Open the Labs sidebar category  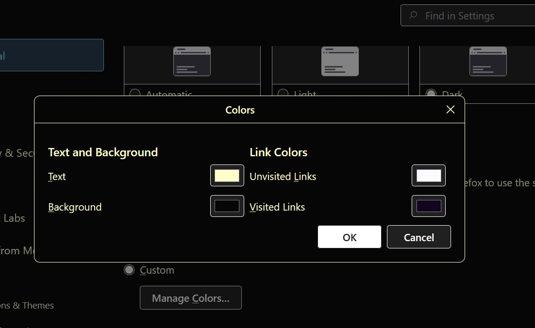click(12, 218)
